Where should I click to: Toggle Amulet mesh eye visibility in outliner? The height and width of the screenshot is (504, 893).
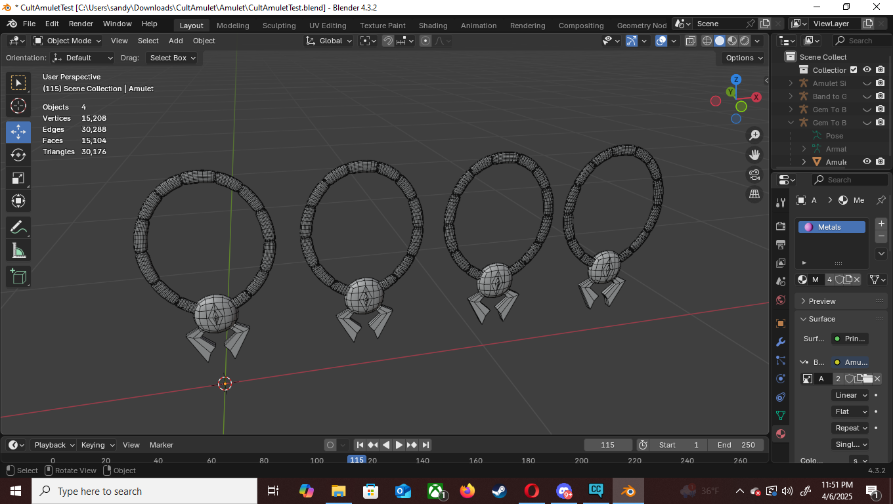click(867, 161)
